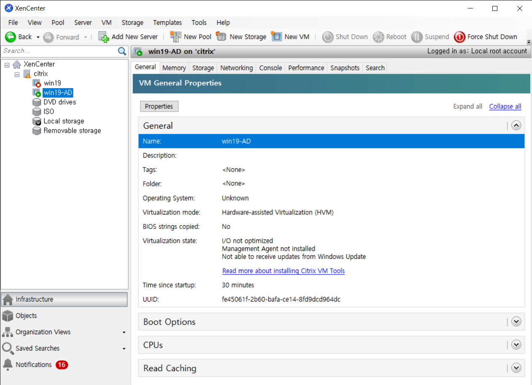Select the Objects navigation button

(64, 316)
